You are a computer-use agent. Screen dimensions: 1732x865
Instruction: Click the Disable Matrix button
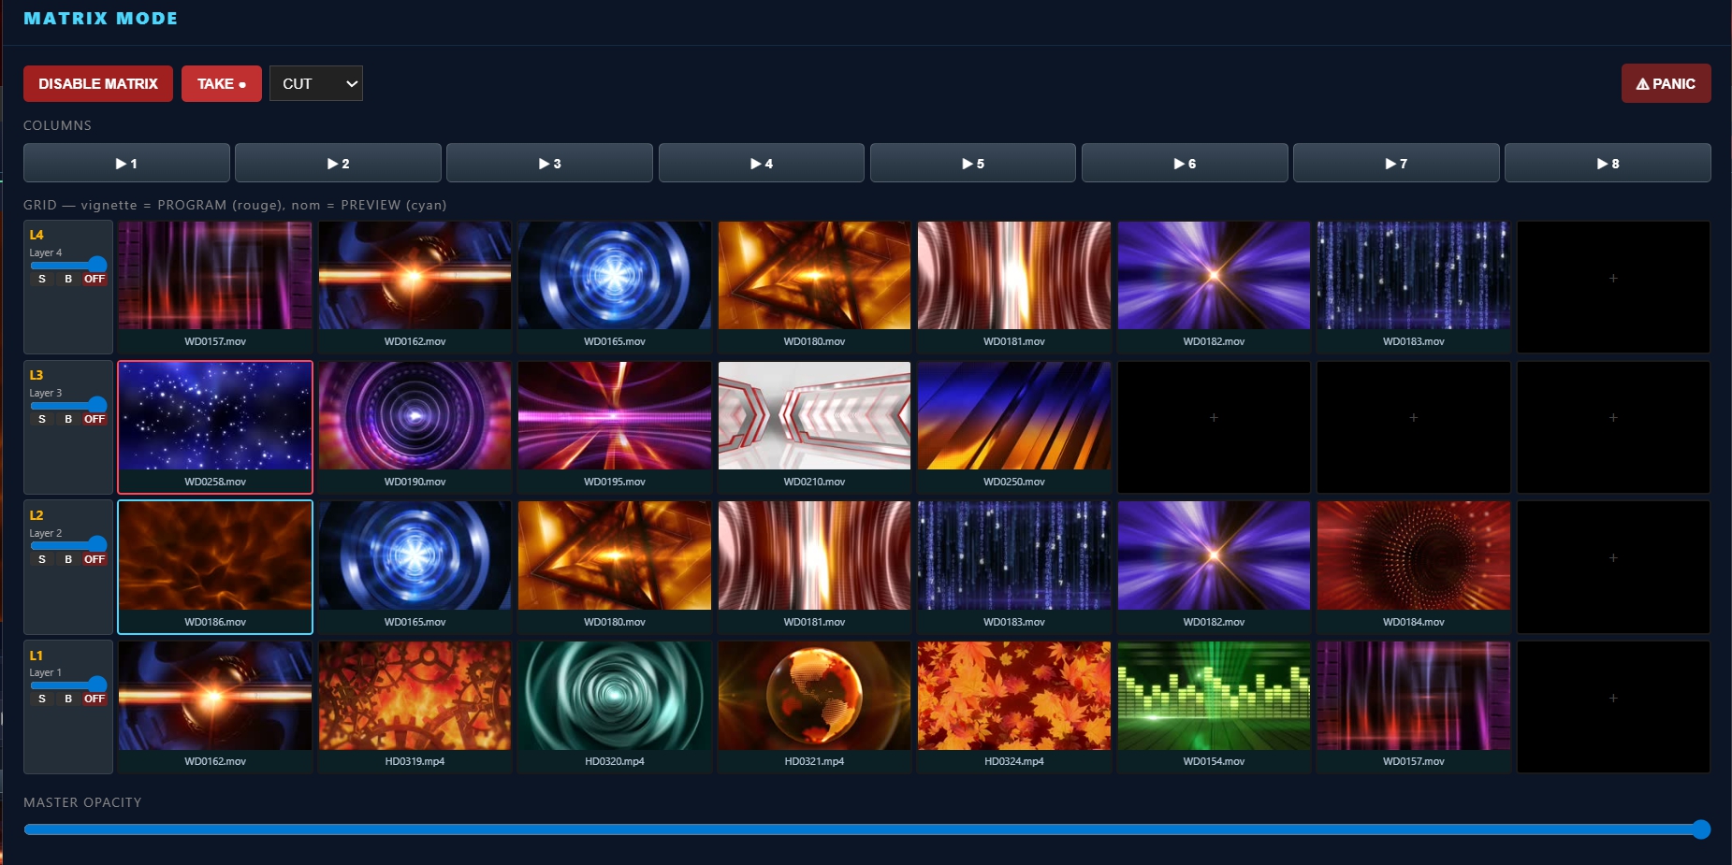98,84
